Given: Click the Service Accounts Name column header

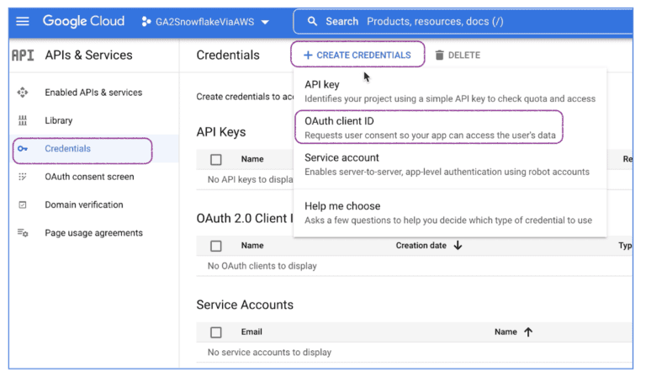Looking at the screenshot, I should 506,332.
